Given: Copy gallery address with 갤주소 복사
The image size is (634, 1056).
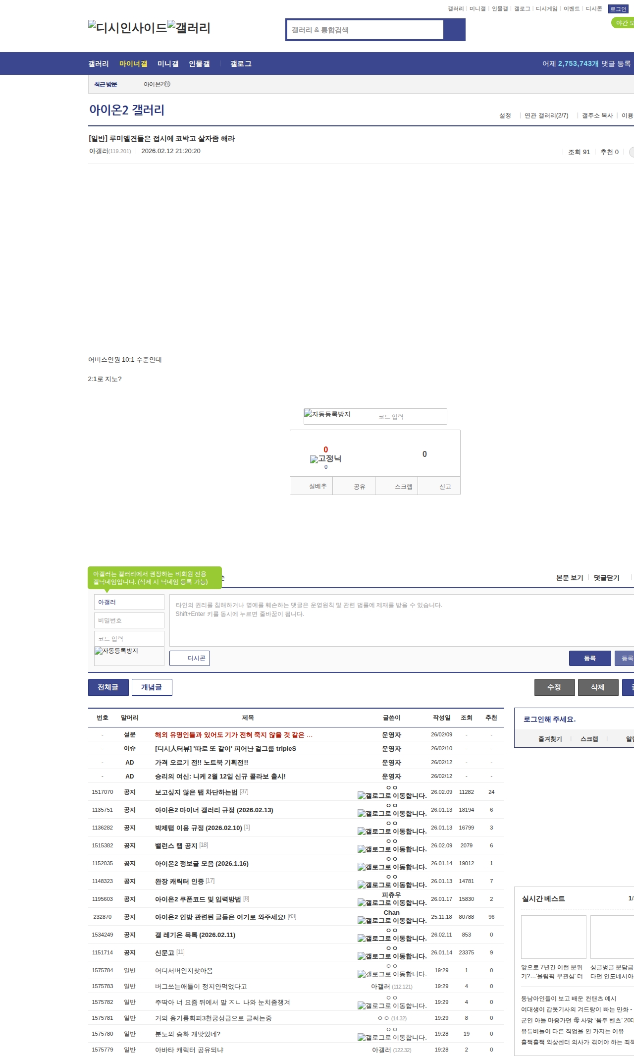Looking at the screenshot, I should tap(597, 115).
